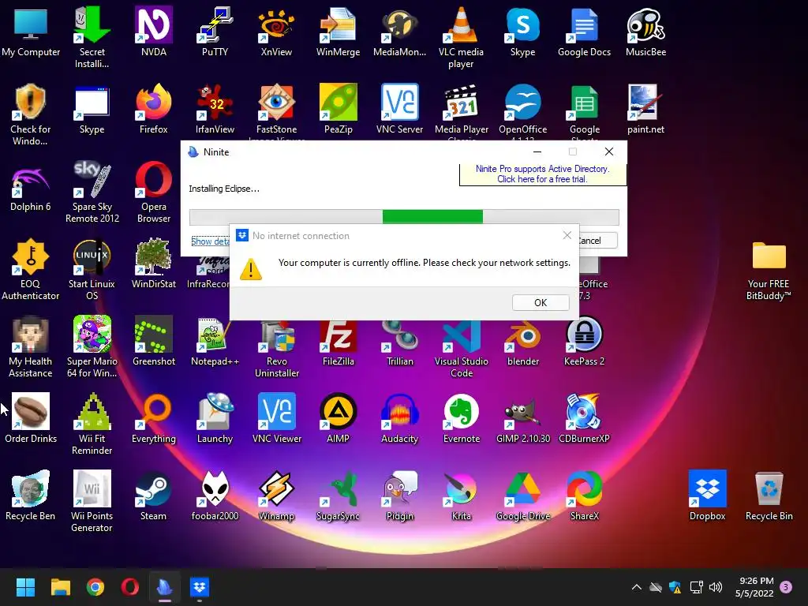
Task: Select the Recycle Bin desktop icon
Action: point(769,496)
